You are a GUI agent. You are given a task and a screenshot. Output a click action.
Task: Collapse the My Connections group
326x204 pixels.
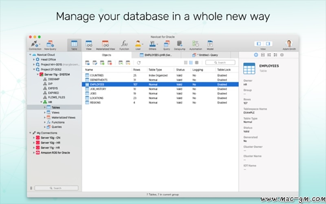30,133
